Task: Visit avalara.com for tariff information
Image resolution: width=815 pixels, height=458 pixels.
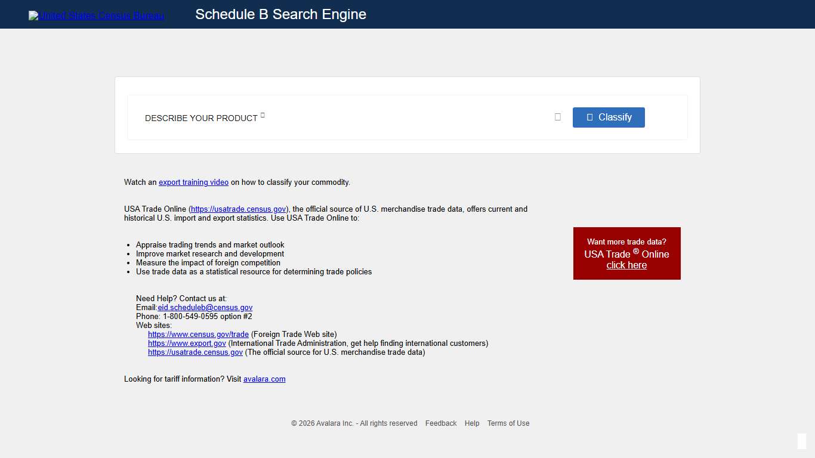Action: tap(264, 379)
